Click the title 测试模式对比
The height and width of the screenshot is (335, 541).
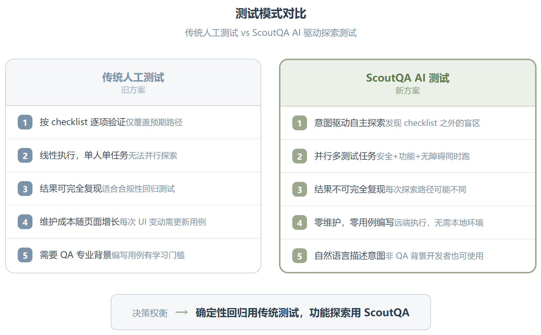coord(271,14)
